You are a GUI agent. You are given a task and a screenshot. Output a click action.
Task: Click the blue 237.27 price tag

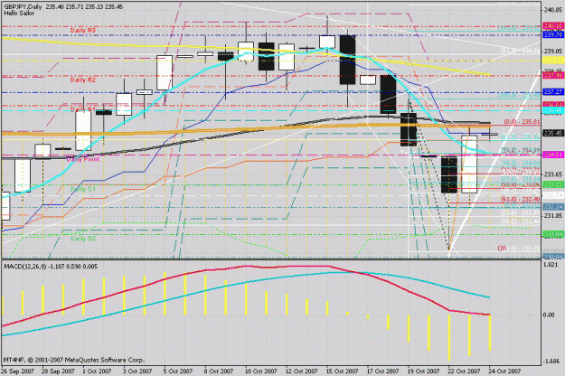(x=553, y=92)
